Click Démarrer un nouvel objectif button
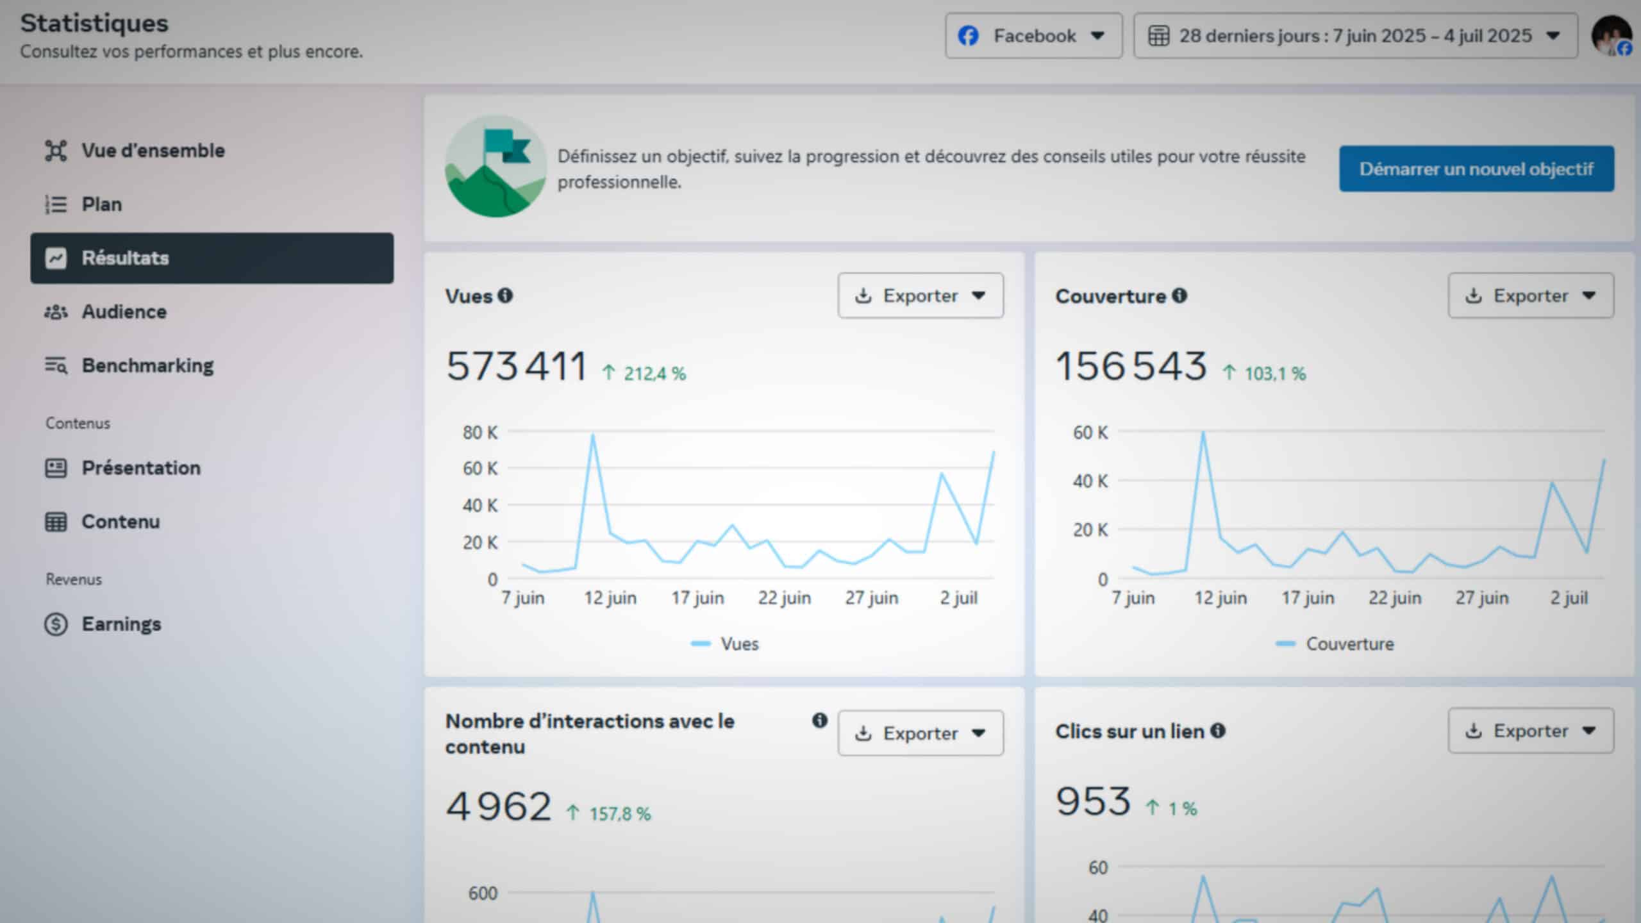1641x923 pixels. coord(1476,169)
